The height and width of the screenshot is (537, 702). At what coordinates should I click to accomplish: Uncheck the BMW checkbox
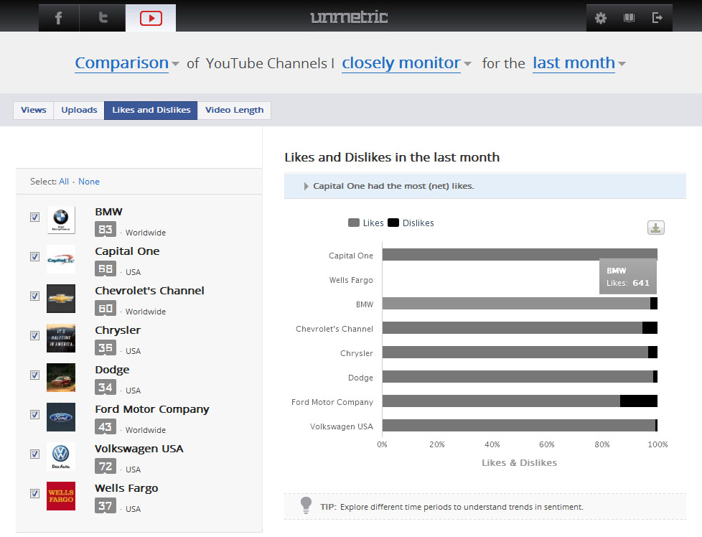point(34,218)
